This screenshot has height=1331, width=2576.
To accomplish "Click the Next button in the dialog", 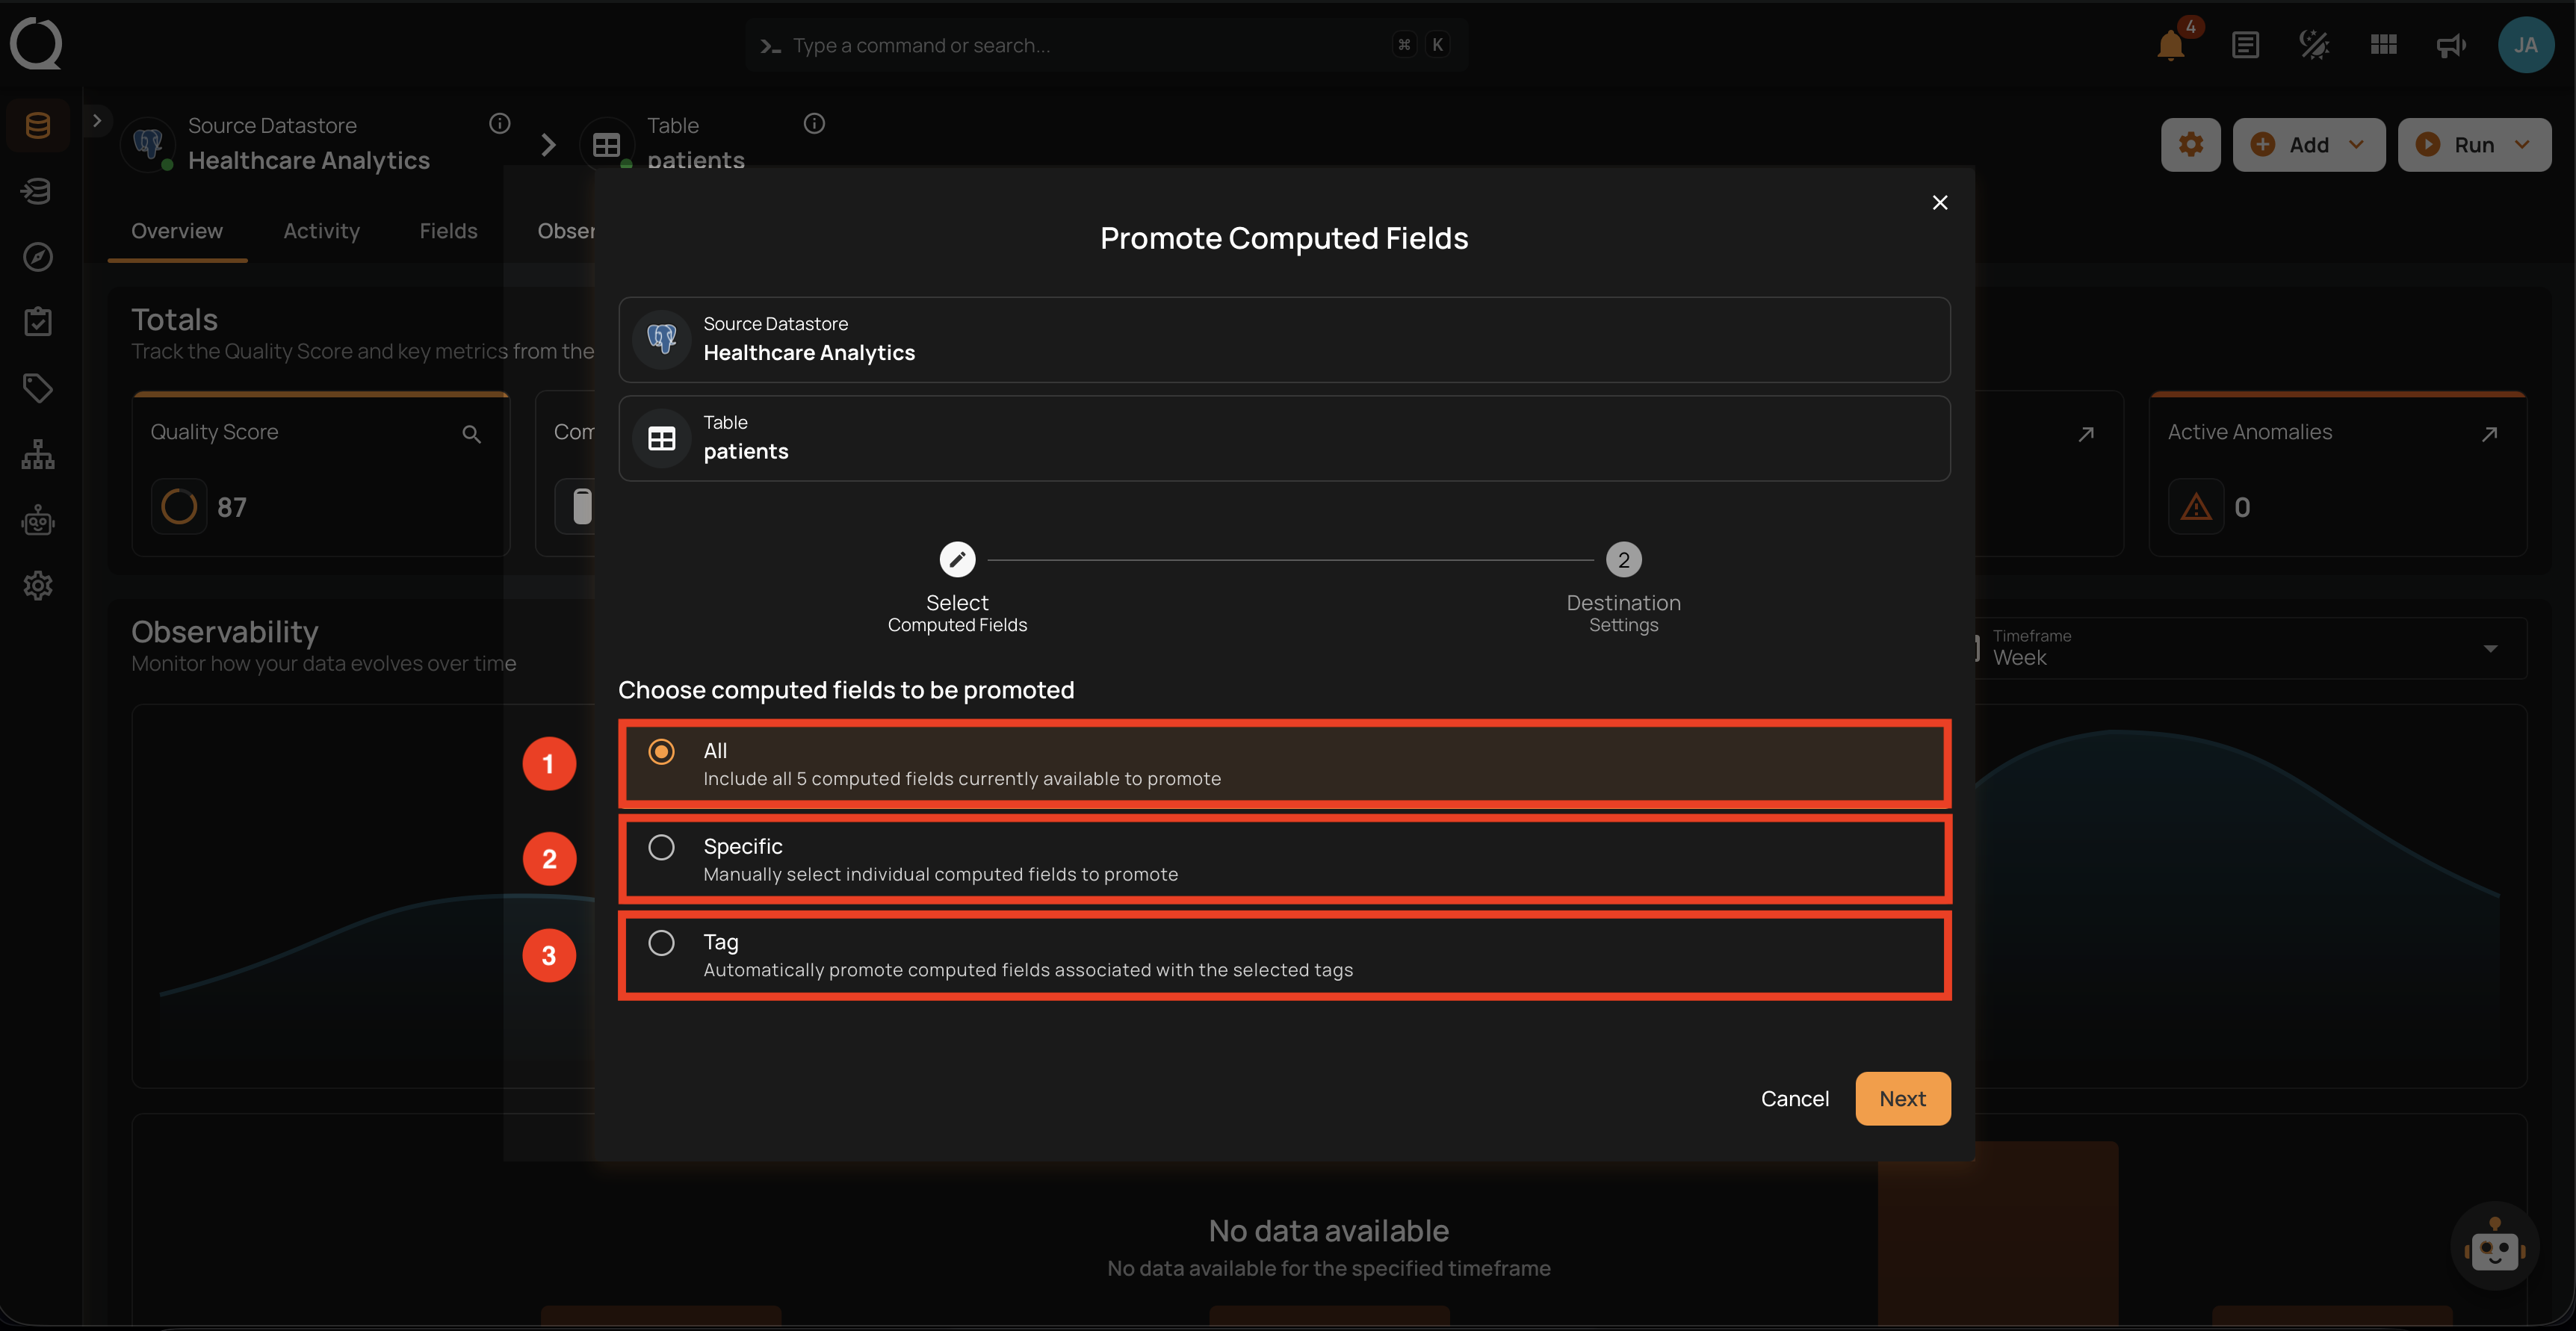I will (1902, 1098).
